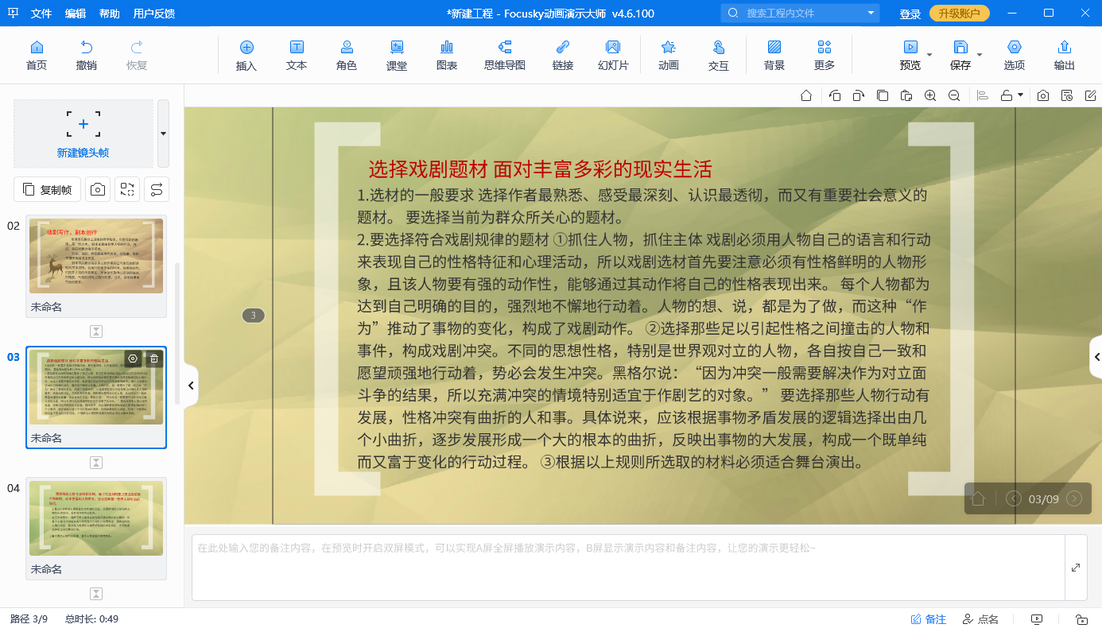Expand the new frame dropdown arrow
Viewport: 1102px width, 628px height.
(164, 134)
